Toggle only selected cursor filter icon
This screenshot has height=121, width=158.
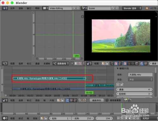click(x=72, y=63)
